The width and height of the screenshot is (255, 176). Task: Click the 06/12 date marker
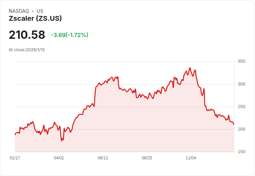click(103, 158)
